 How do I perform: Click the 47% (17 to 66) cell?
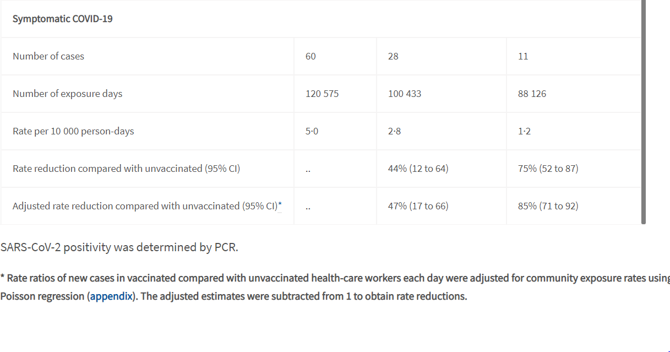[x=442, y=206]
